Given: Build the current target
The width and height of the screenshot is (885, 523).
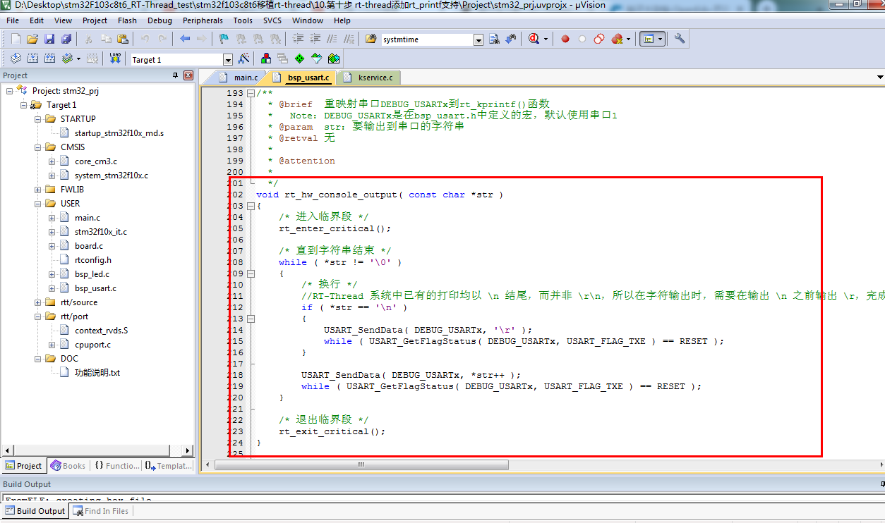Looking at the screenshot, I should pos(32,59).
